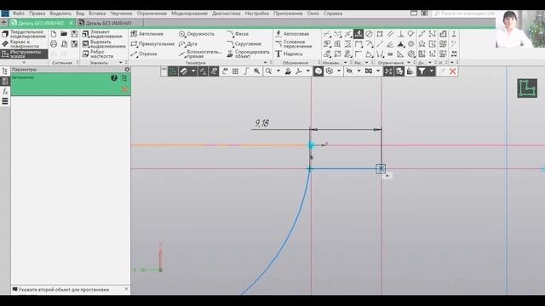Open the Вставка menu
Image resolution: width=545 pixels, height=306 pixels.
(97, 14)
